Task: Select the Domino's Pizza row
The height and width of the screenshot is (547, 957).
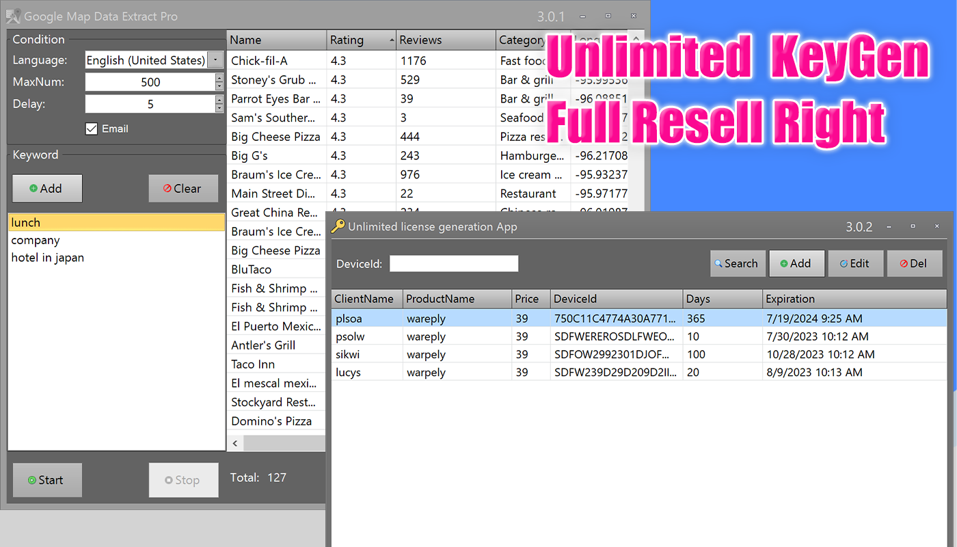Action: tap(276, 421)
